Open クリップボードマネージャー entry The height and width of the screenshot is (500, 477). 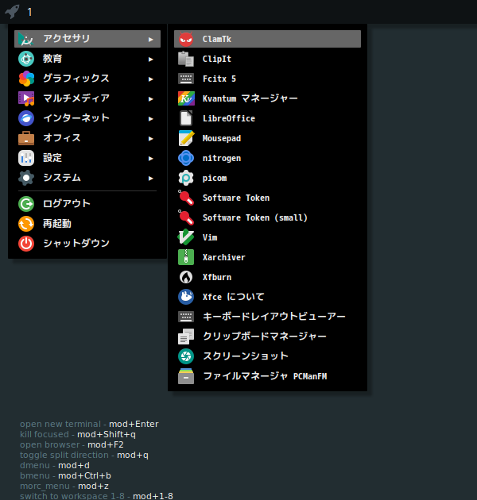tap(267, 336)
